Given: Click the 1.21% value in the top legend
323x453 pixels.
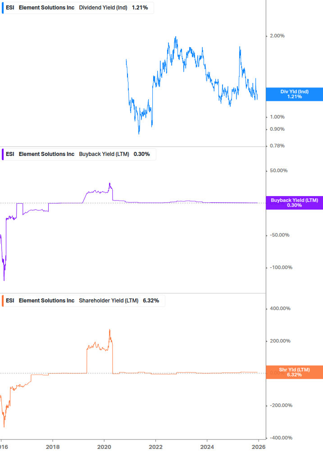Looking at the screenshot, I should click(x=140, y=8).
